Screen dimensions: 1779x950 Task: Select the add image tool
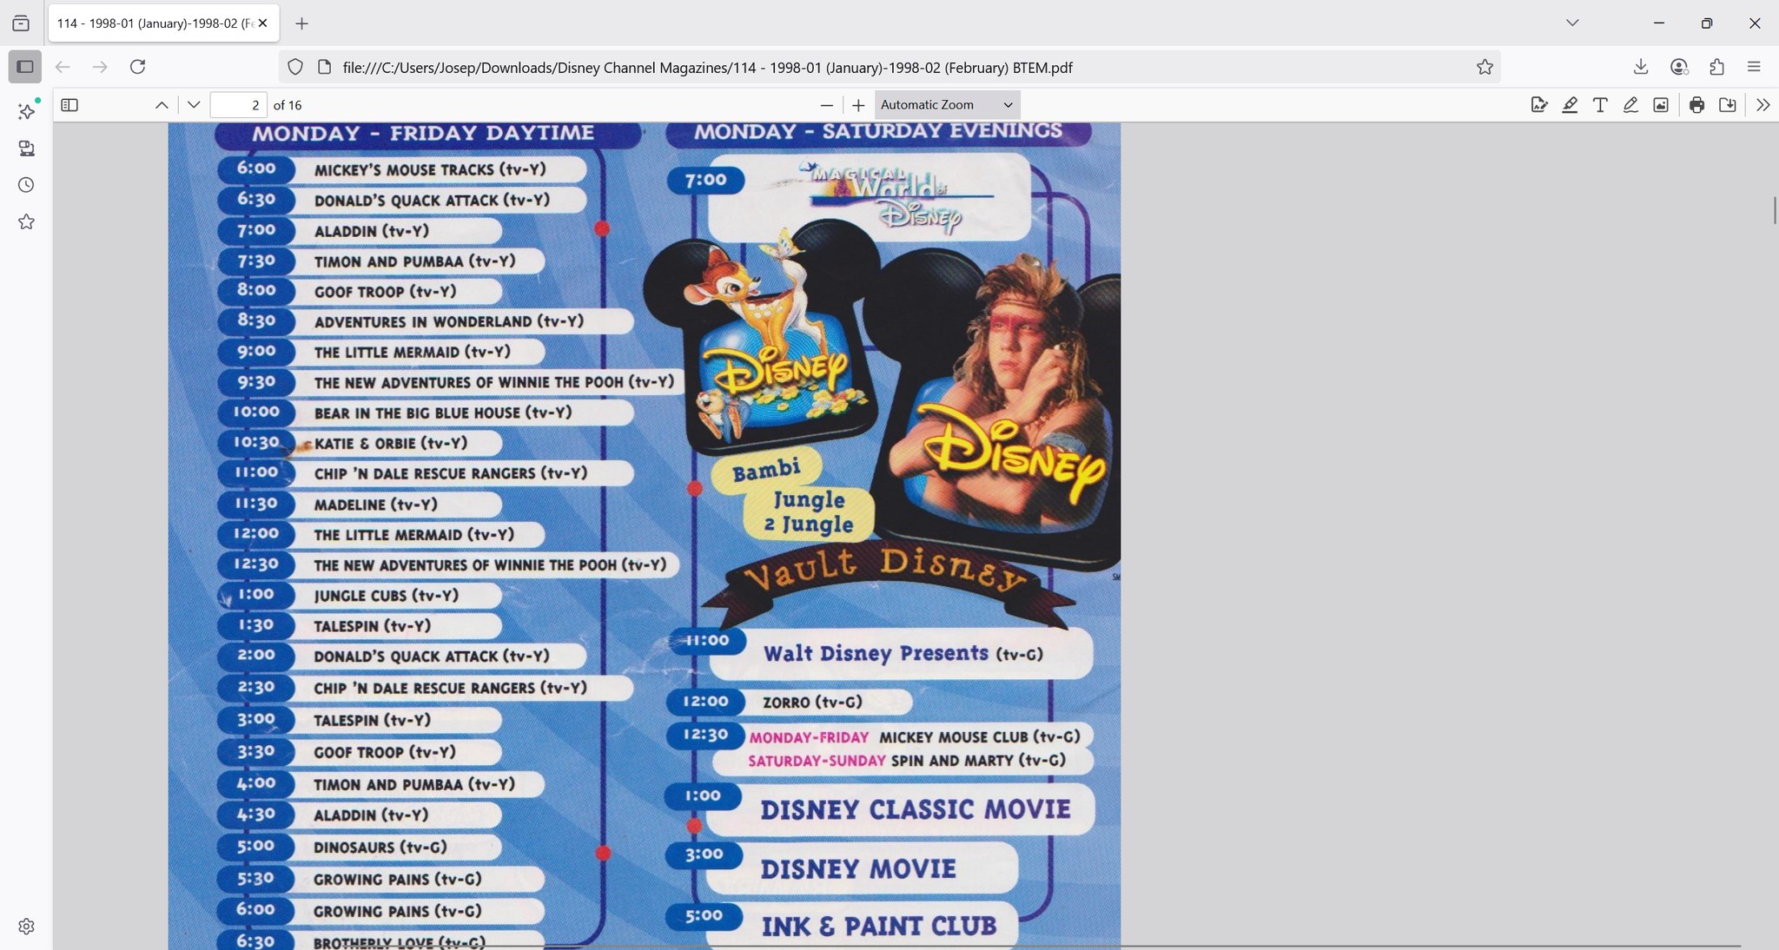pos(1661,105)
